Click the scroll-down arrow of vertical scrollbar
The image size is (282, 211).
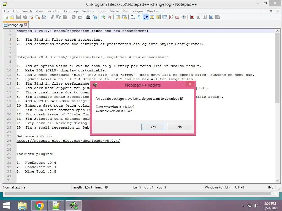[277, 180]
